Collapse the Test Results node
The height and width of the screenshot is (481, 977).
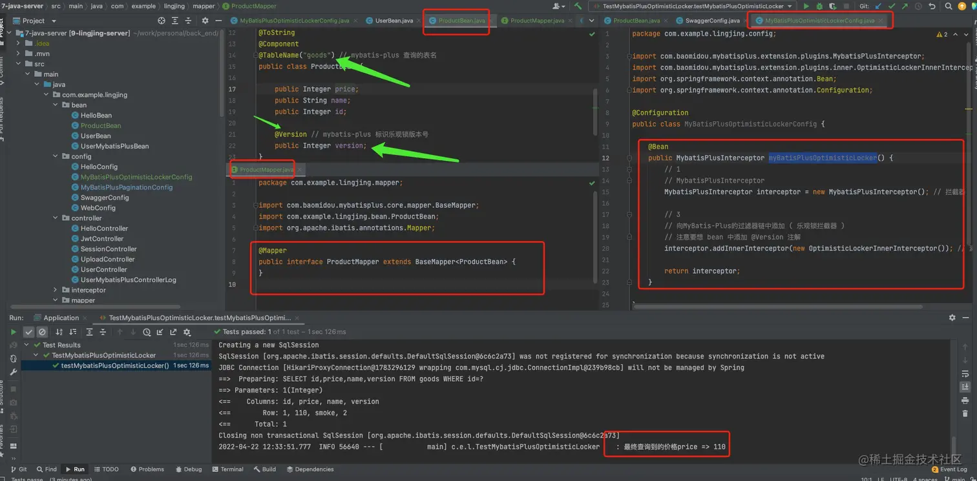point(26,345)
